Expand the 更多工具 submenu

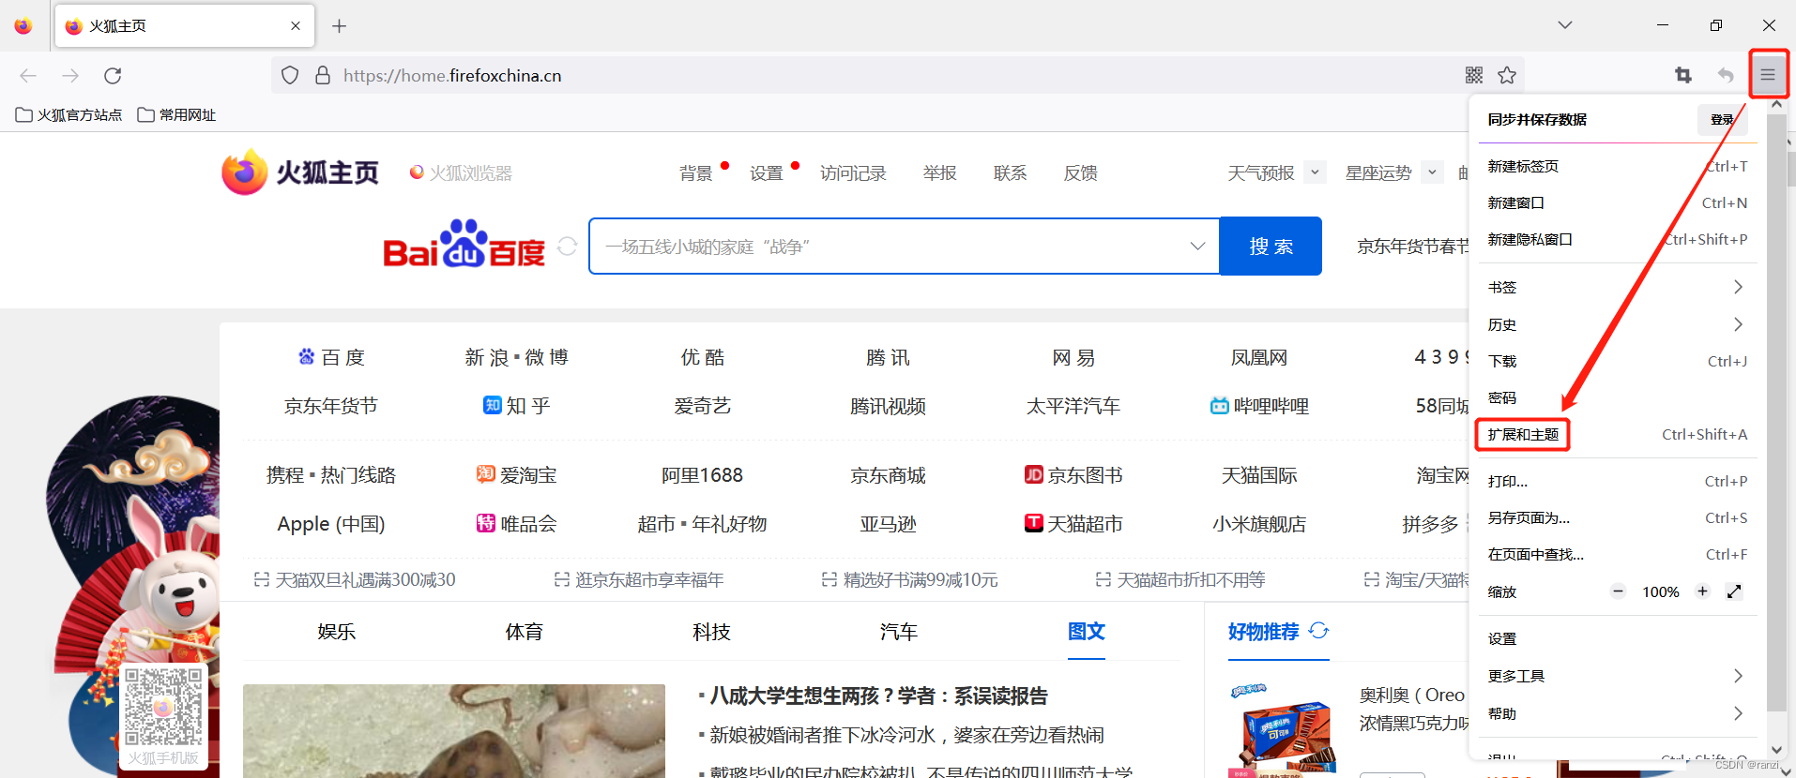tap(1617, 676)
